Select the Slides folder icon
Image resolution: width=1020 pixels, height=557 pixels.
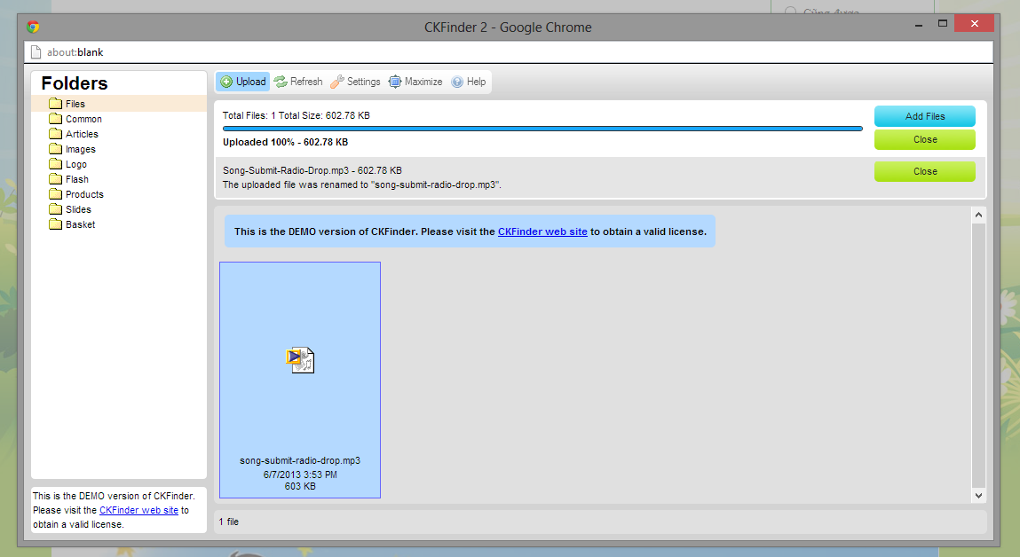point(55,208)
